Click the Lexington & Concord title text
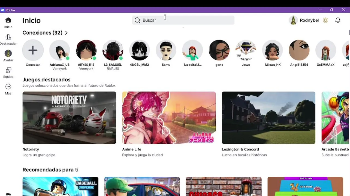 click(x=240, y=149)
